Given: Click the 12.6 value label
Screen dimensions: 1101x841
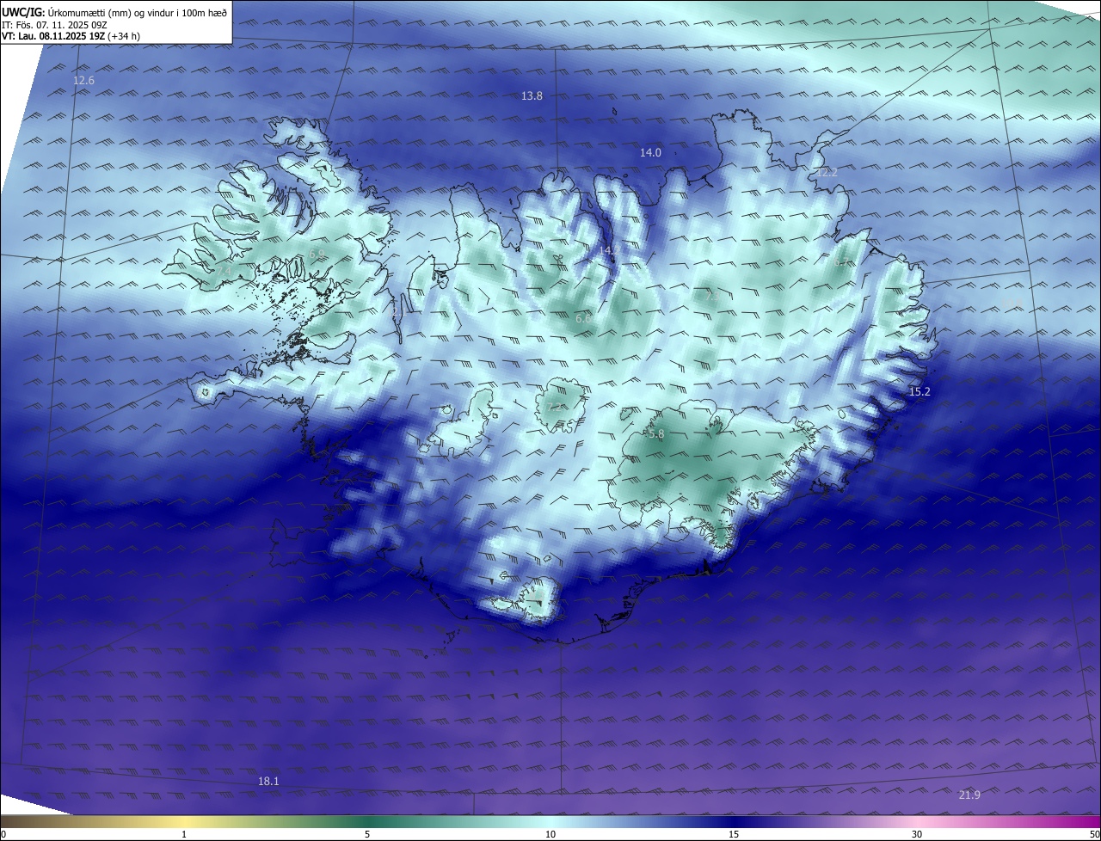Looking at the screenshot, I should click(83, 80).
